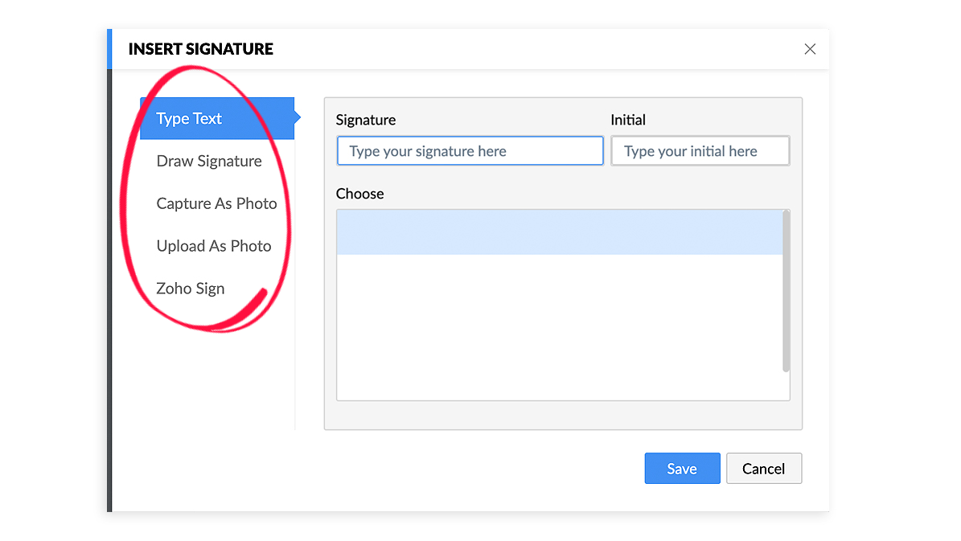Open the Capture As Photo option
This screenshot has height=541, width=961.
pyautogui.click(x=216, y=204)
